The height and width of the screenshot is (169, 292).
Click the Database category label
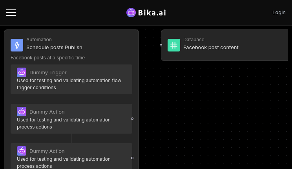[193, 40]
